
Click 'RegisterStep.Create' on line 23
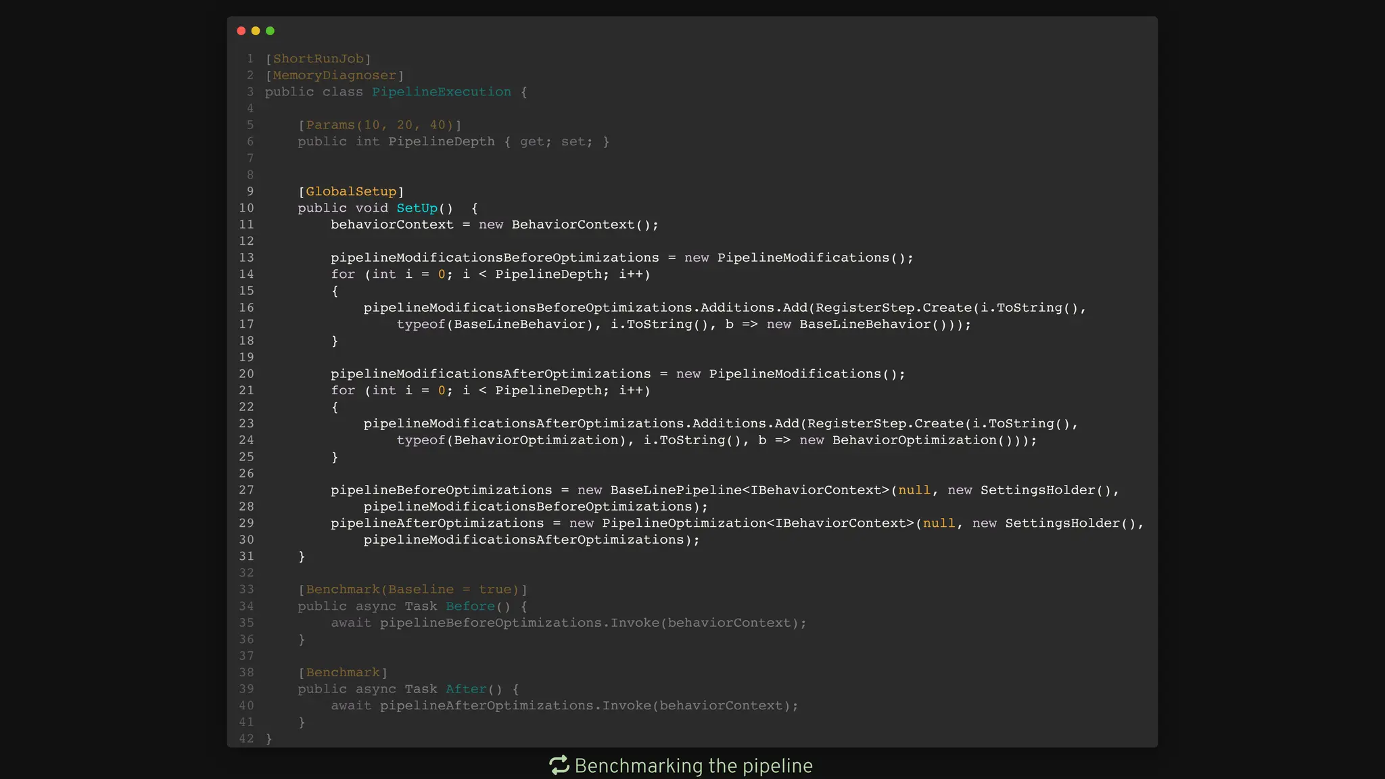(x=886, y=423)
